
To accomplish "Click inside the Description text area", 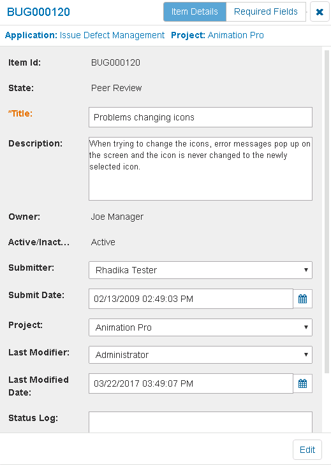I will click(200, 169).
